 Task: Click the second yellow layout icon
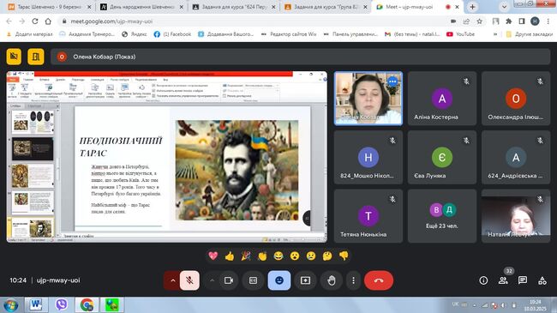click(36, 57)
